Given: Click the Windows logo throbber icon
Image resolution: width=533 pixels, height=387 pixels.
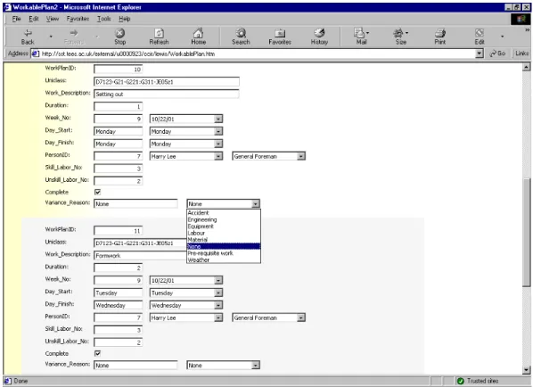Looking at the screenshot, I should click(x=521, y=19).
